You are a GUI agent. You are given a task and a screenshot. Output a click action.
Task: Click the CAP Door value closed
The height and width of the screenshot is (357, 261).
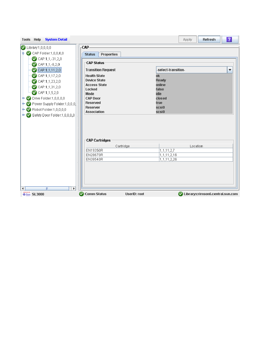(161, 98)
